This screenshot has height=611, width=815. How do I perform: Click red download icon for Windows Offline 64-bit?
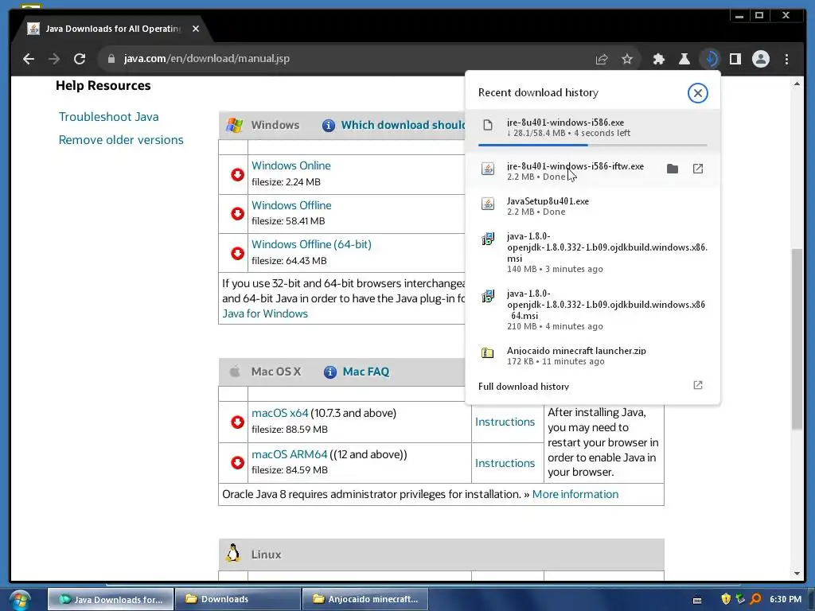[237, 253]
